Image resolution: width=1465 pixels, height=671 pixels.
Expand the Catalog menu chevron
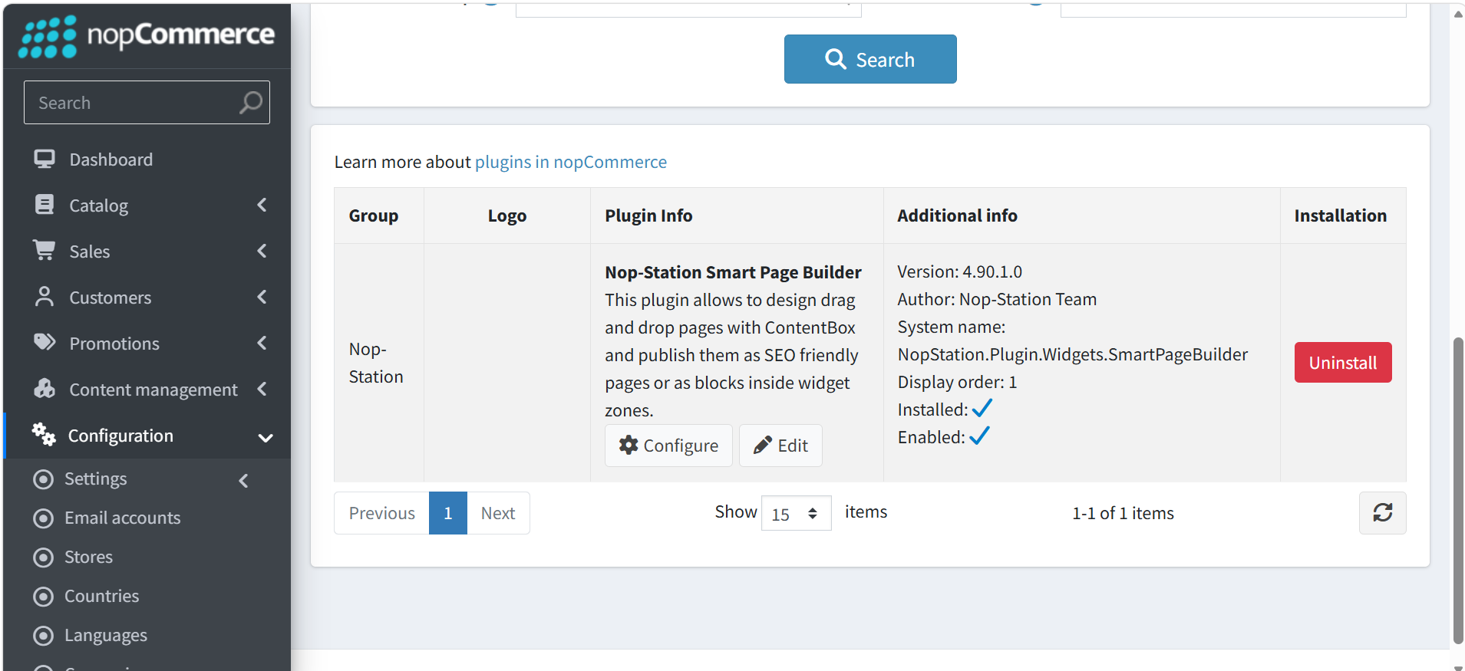262,205
